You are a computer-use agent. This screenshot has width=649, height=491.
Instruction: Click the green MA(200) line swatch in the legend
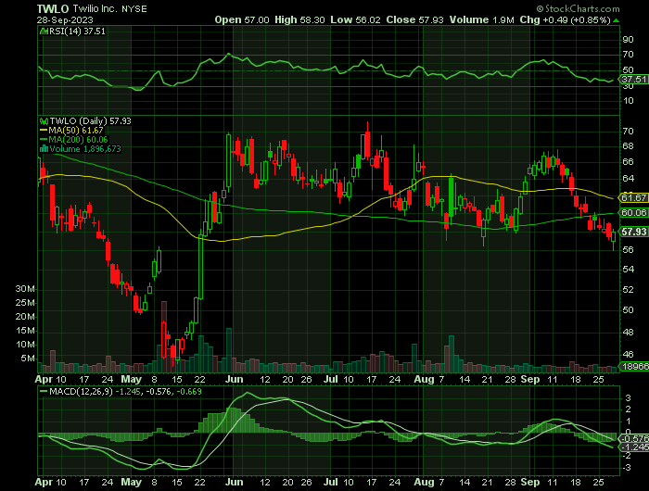click(44, 139)
